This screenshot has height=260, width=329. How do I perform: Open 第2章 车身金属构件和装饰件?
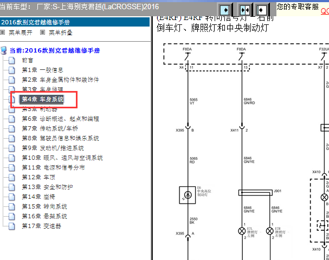60,80
